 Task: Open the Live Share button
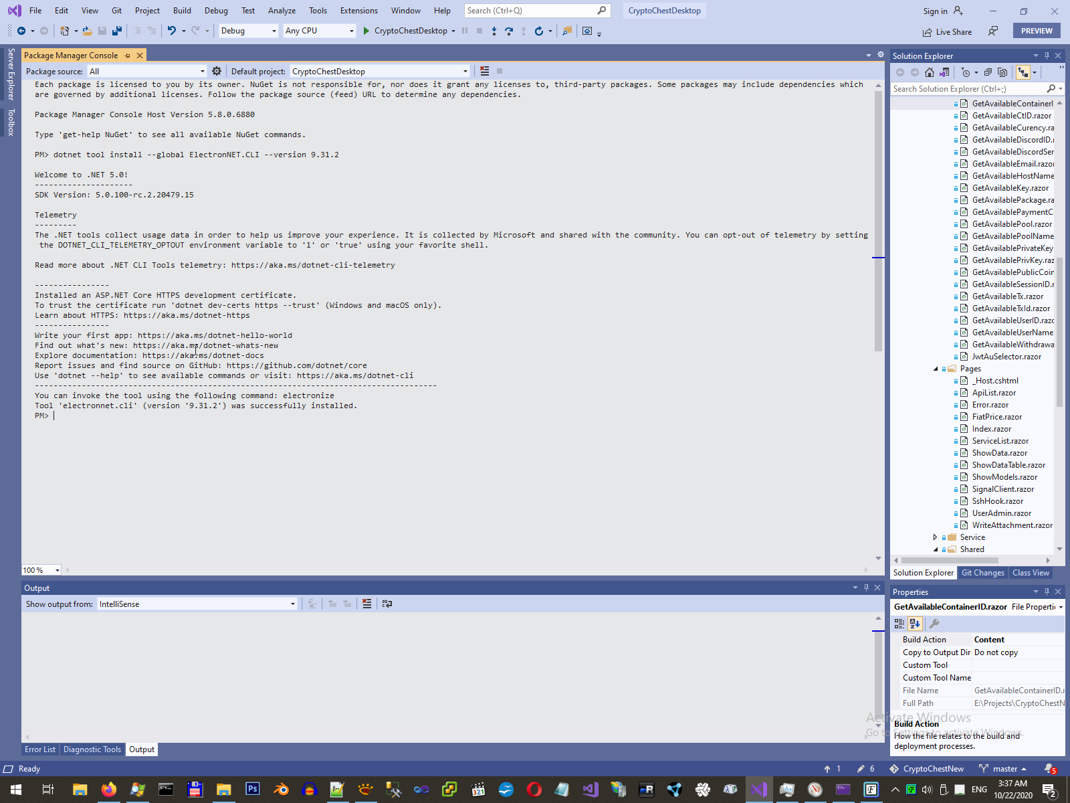tap(947, 32)
